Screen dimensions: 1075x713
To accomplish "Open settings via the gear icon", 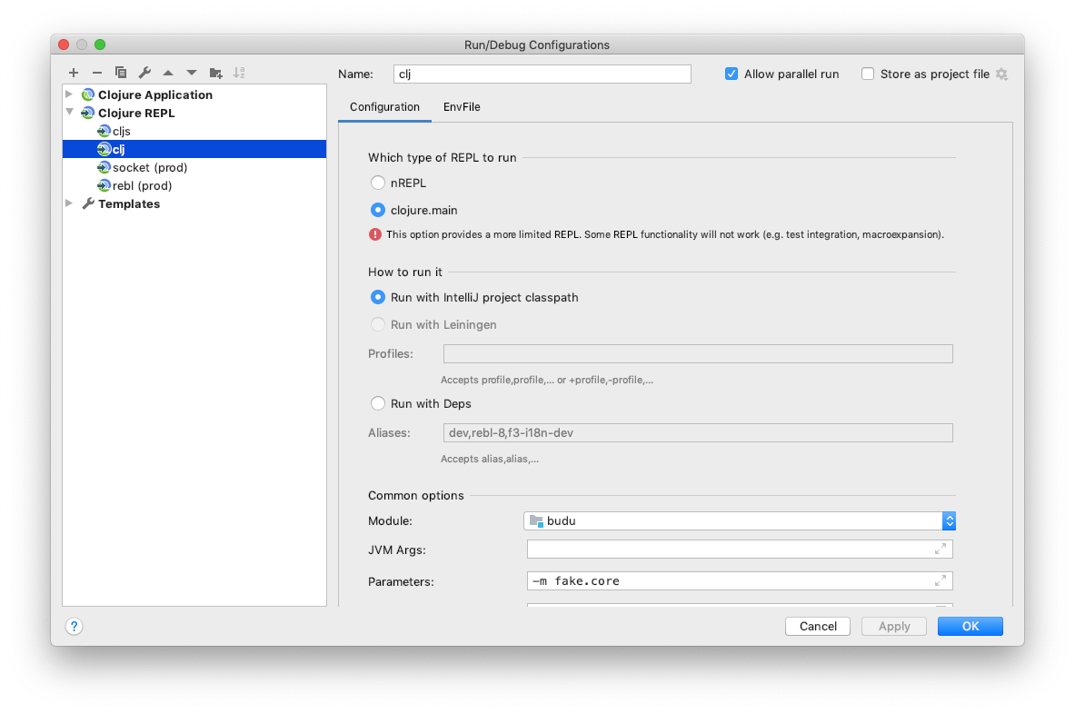I will point(1001,74).
